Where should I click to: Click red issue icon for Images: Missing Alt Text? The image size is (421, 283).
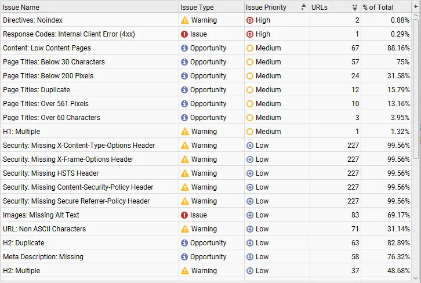(185, 215)
